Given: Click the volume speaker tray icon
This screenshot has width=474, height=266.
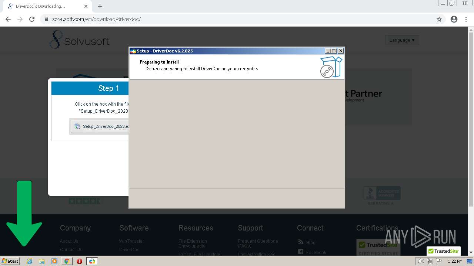Looking at the screenshot, I should tap(421, 261).
